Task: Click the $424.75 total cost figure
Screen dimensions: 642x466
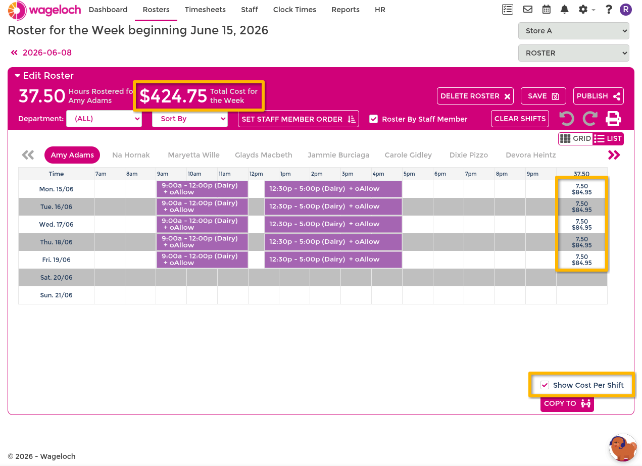Action: (173, 96)
